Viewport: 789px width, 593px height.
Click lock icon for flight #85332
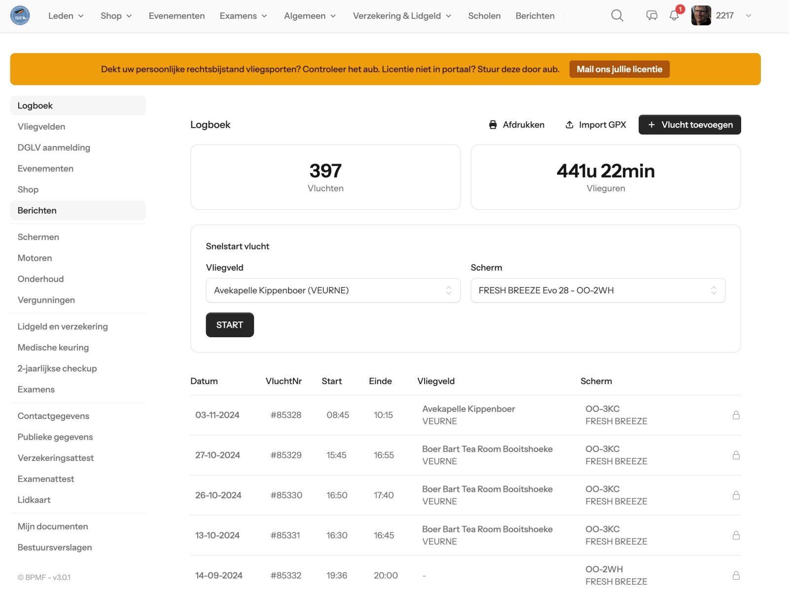736,575
